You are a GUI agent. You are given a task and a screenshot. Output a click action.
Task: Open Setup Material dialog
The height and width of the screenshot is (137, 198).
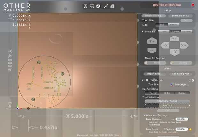(180, 16)
